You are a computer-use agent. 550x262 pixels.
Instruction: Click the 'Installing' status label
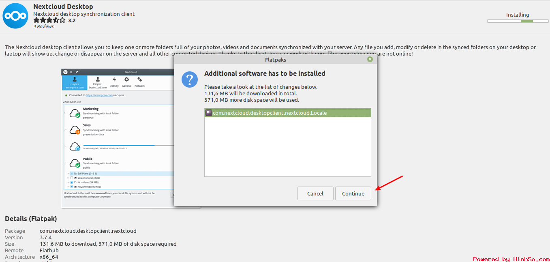coord(518,15)
